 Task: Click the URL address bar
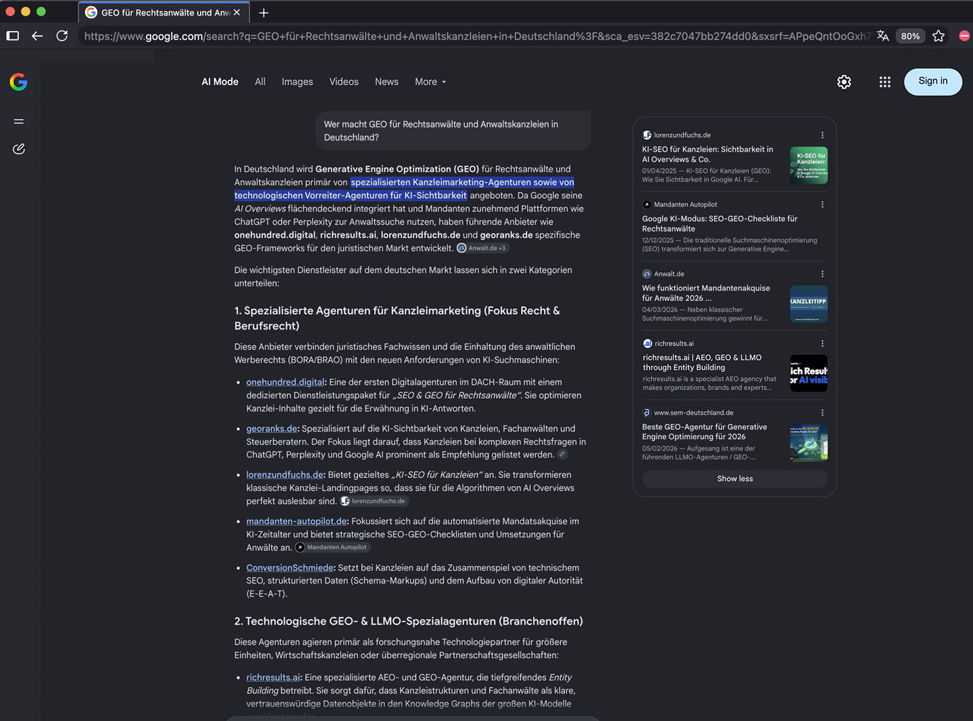pyautogui.click(x=476, y=36)
